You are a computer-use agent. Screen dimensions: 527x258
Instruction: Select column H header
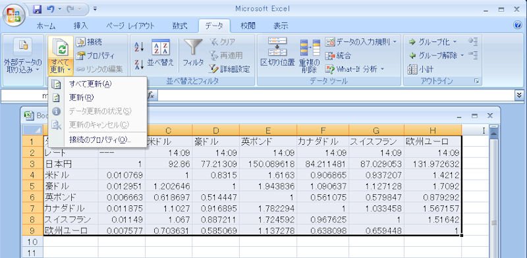point(433,130)
